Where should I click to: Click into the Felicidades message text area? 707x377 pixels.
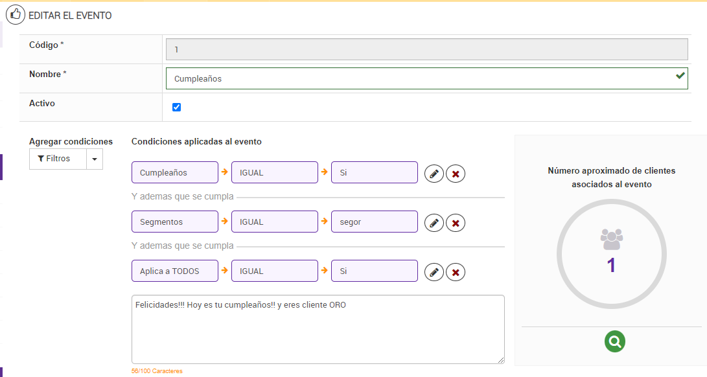pyautogui.click(x=318, y=329)
